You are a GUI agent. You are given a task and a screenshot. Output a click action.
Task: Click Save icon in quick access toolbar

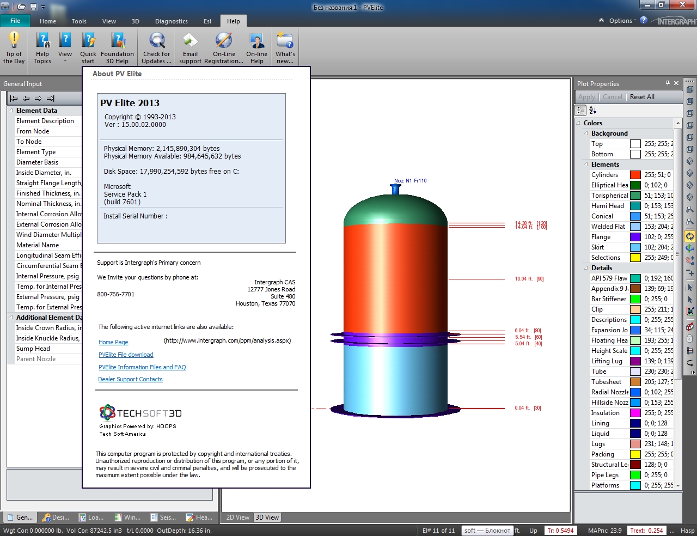33,7
